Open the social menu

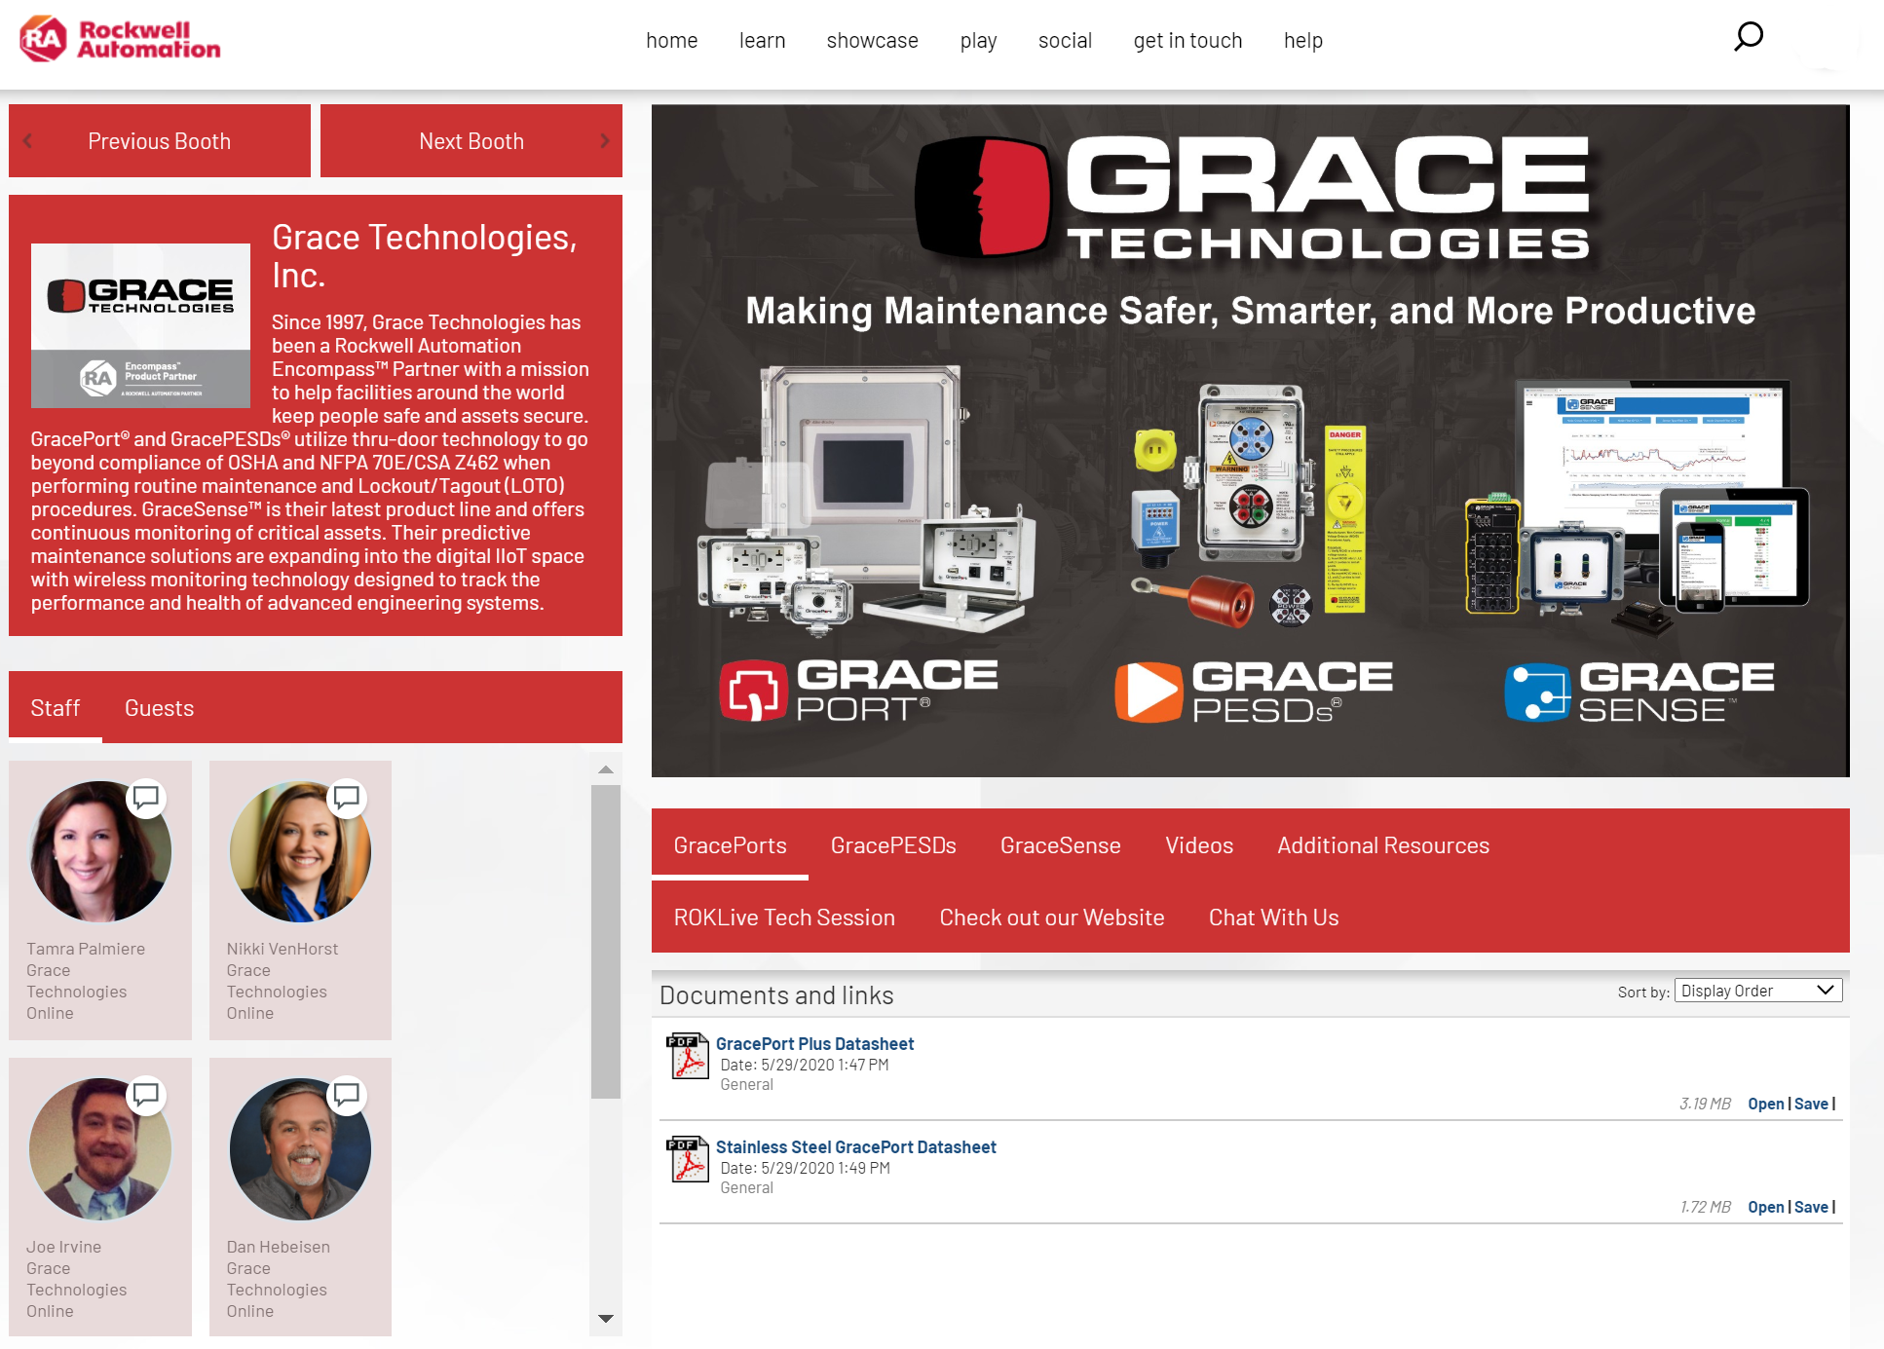[1065, 41]
